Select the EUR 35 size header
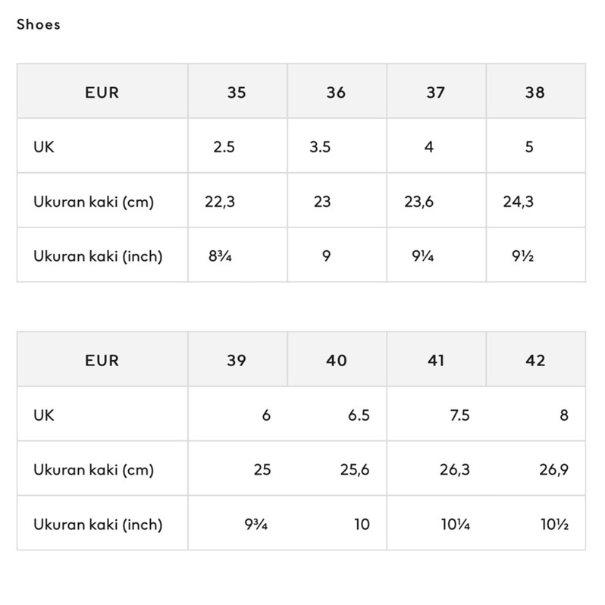The image size is (605, 605). click(x=237, y=92)
